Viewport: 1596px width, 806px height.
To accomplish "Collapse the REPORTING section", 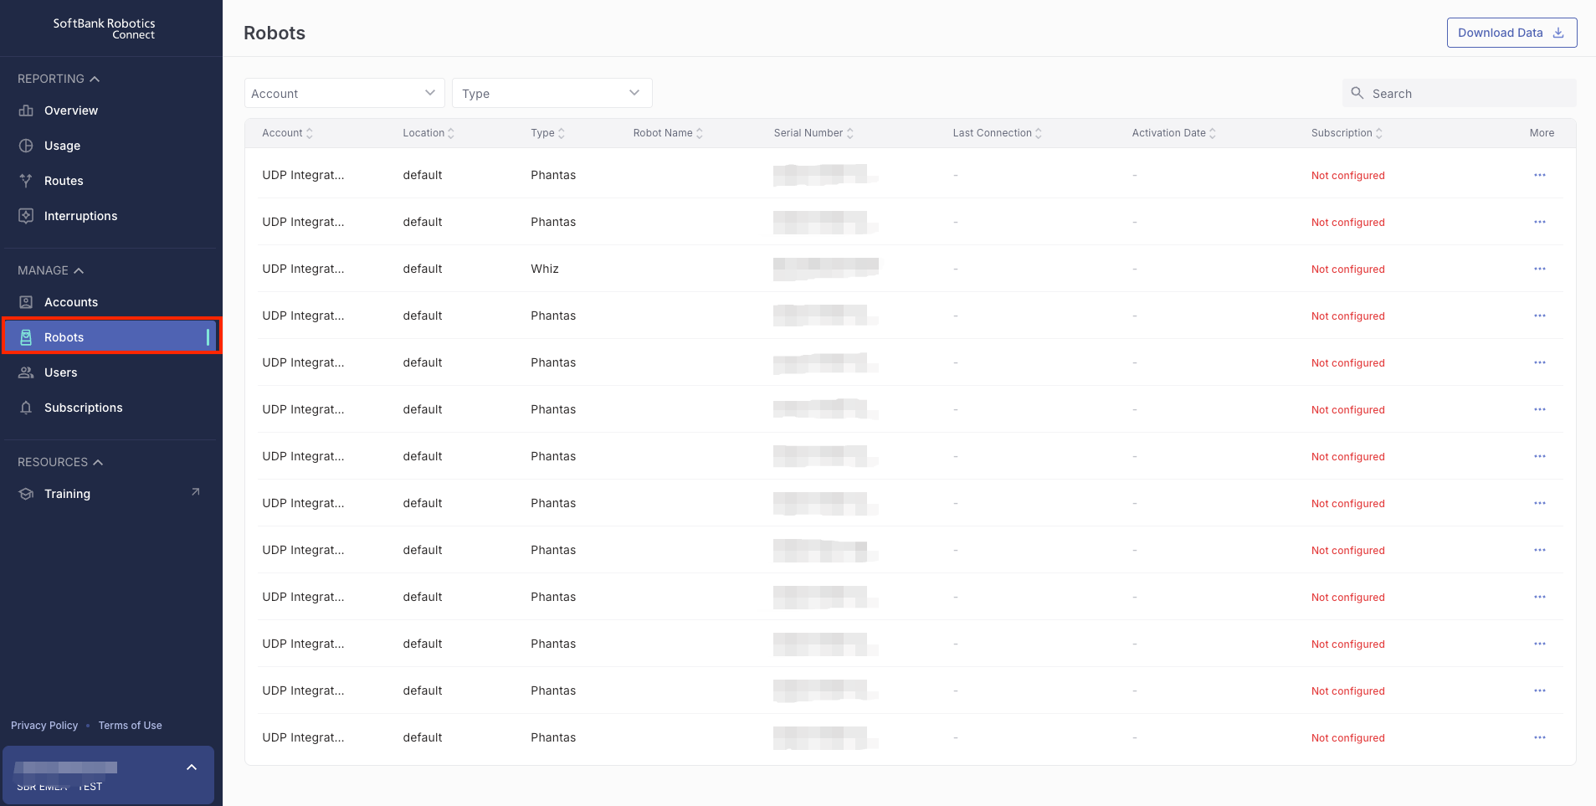I will coord(59,79).
